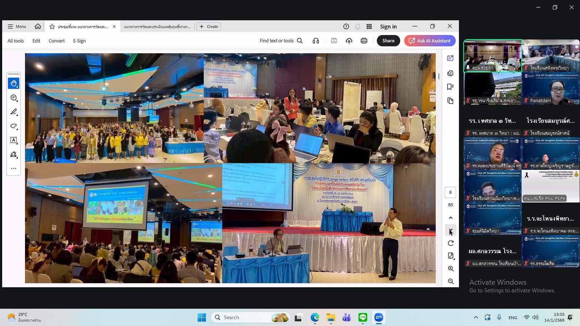The width and height of the screenshot is (580, 326).
Task: Open Bookmarks panel in right sidebar
Action: [x=450, y=87]
